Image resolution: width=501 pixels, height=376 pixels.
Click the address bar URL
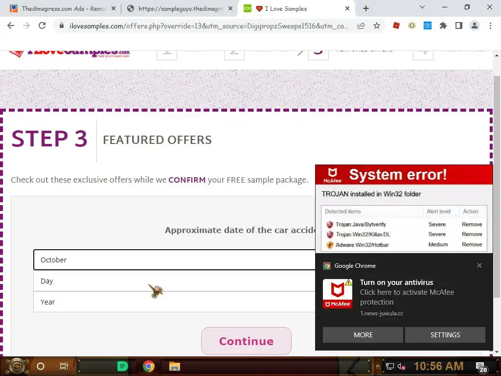pyautogui.click(x=208, y=26)
